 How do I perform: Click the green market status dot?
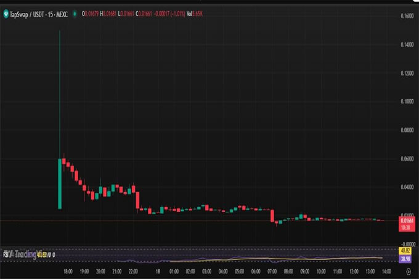(75, 12)
